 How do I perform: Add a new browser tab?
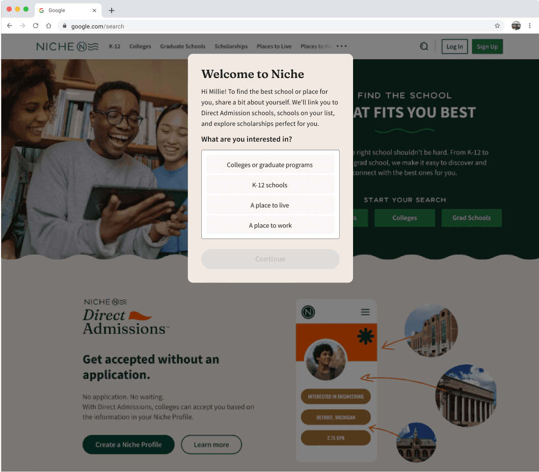point(112,10)
